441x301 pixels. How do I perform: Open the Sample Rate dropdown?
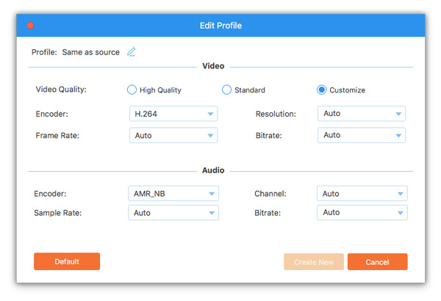[173, 212]
